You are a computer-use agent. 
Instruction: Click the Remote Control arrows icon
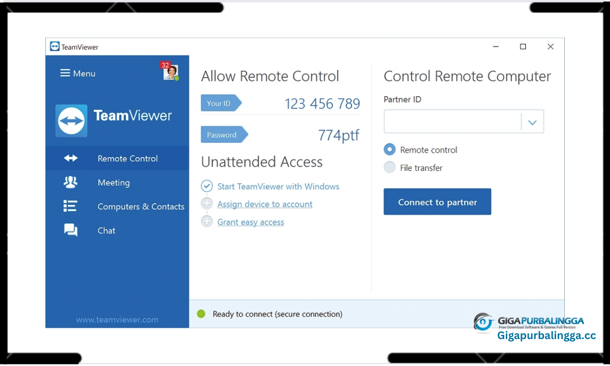click(x=71, y=158)
